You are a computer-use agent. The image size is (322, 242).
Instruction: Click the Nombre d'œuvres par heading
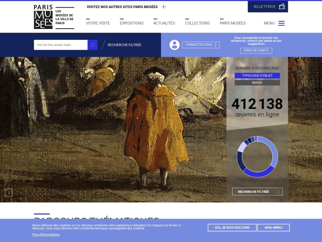pyautogui.click(x=257, y=68)
